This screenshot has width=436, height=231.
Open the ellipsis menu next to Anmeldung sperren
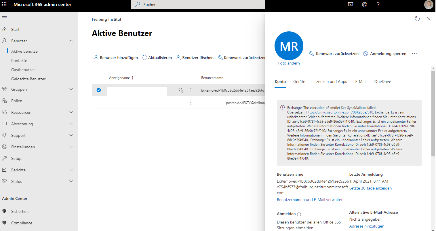pyautogui.click(x=414, y=54)
